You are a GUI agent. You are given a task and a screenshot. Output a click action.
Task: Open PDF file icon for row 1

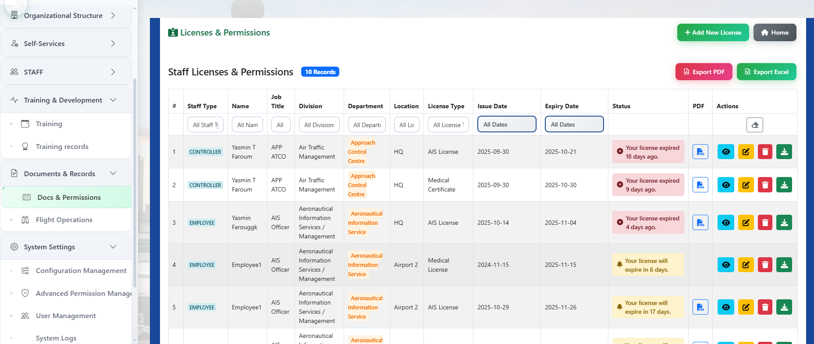pyautogui.click(x=700, y=152)
